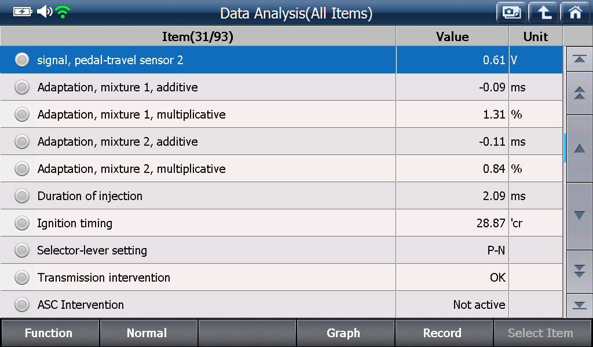Image resolution: width=593 pixels, height=347 pixels.
Task: Open the Graph view
Action: [x=345, y=333]
